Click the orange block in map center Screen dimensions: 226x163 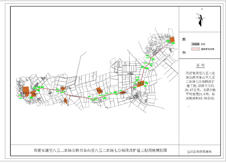[x=99, y=91]
